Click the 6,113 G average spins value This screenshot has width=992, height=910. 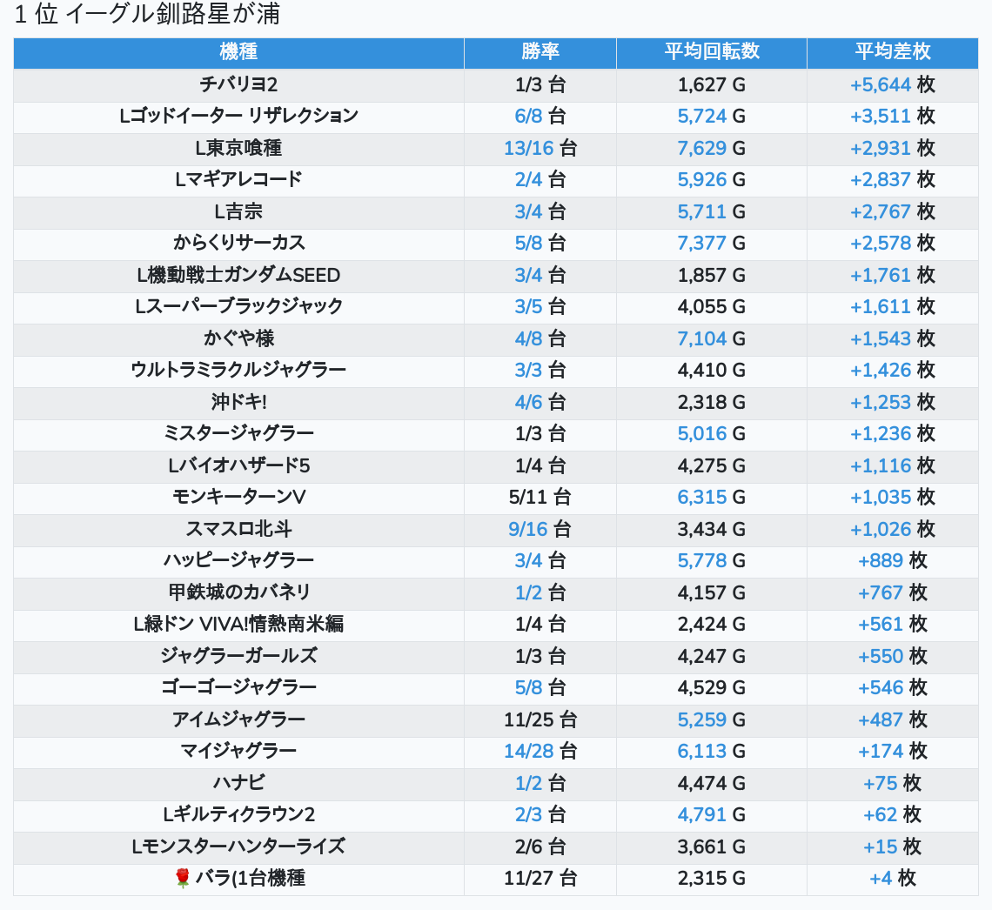point(712,752)
